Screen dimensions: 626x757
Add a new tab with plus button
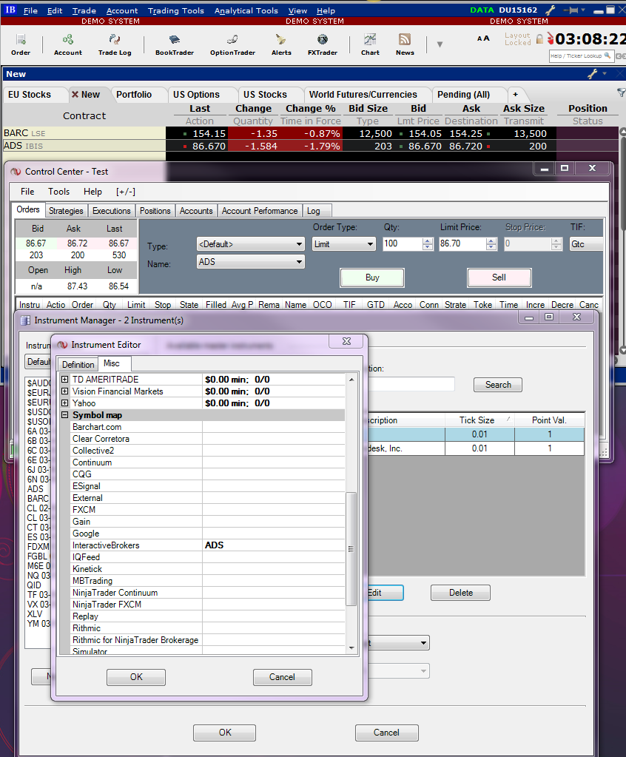pos(516,95)
